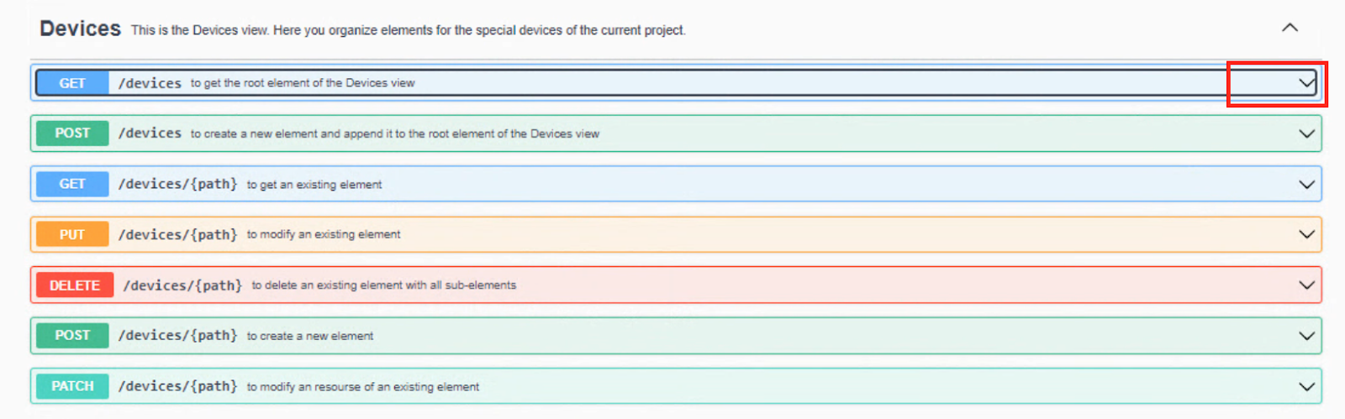Click the blue GET badge for /devices
Screen dimensions: 1345x419
[72, 83]
